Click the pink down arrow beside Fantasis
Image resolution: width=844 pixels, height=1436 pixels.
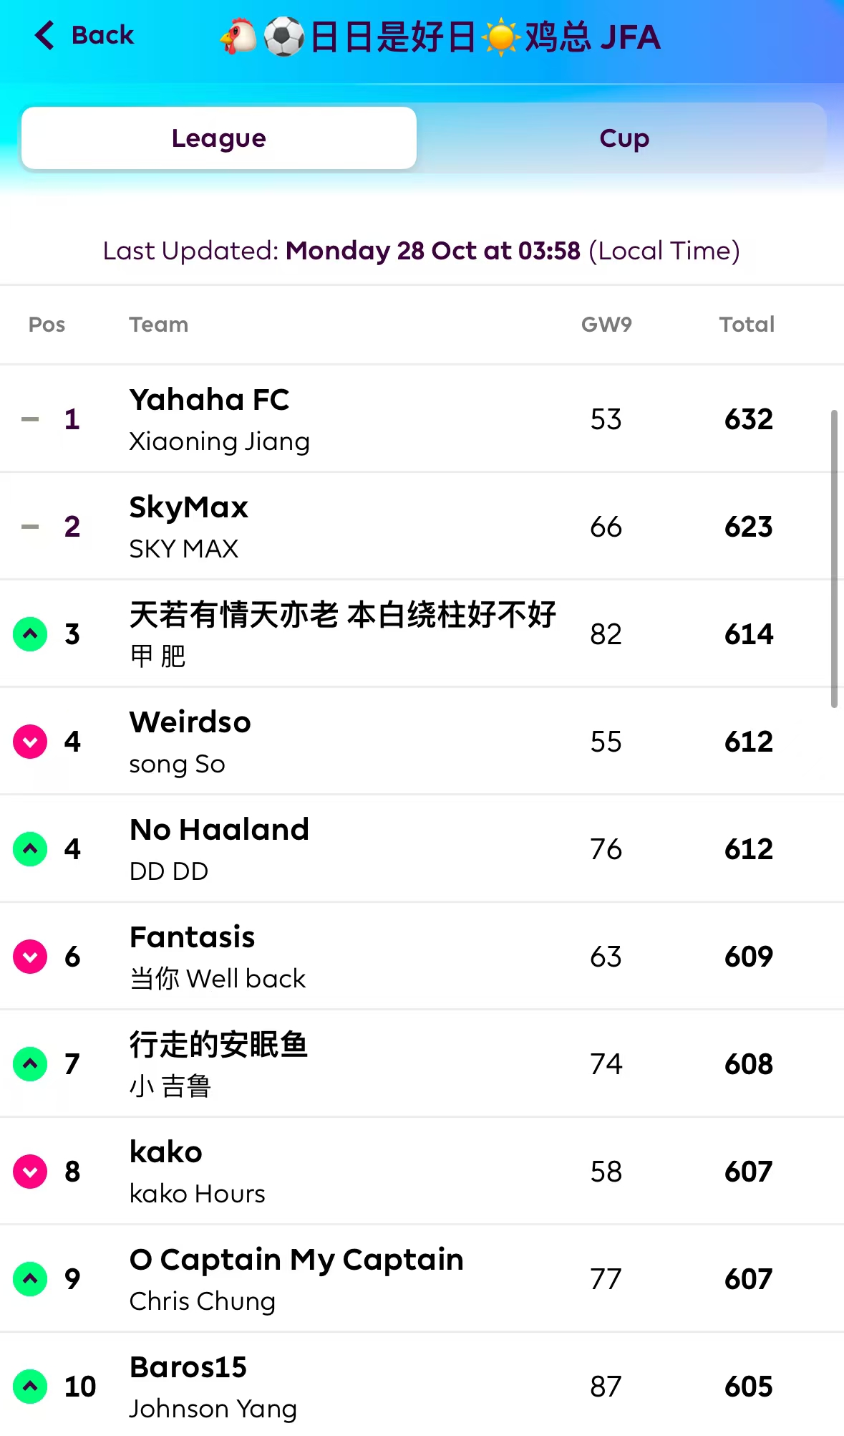tap(30, 956)
